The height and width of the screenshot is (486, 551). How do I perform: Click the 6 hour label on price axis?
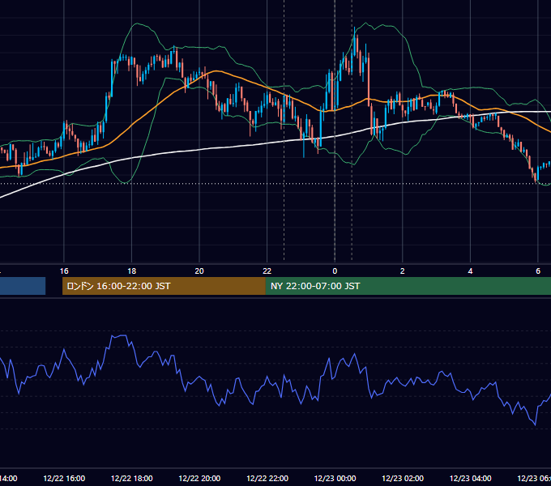click(538, 271)
